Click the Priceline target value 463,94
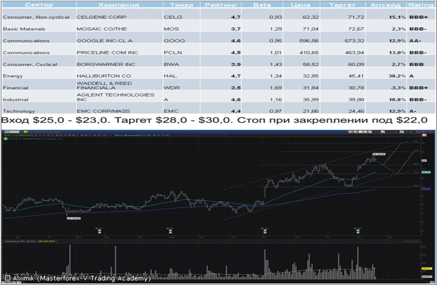 354,52
